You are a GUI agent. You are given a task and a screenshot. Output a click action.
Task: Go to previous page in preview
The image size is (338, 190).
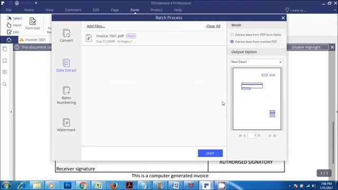click(x=245, y=136)
